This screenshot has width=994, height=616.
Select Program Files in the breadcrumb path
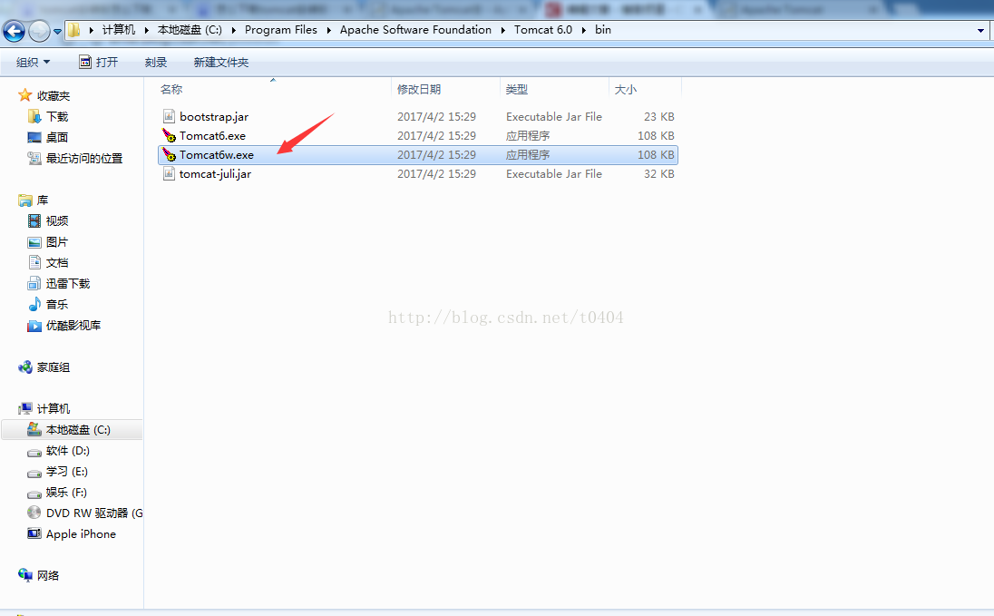(x=281, y=30)
